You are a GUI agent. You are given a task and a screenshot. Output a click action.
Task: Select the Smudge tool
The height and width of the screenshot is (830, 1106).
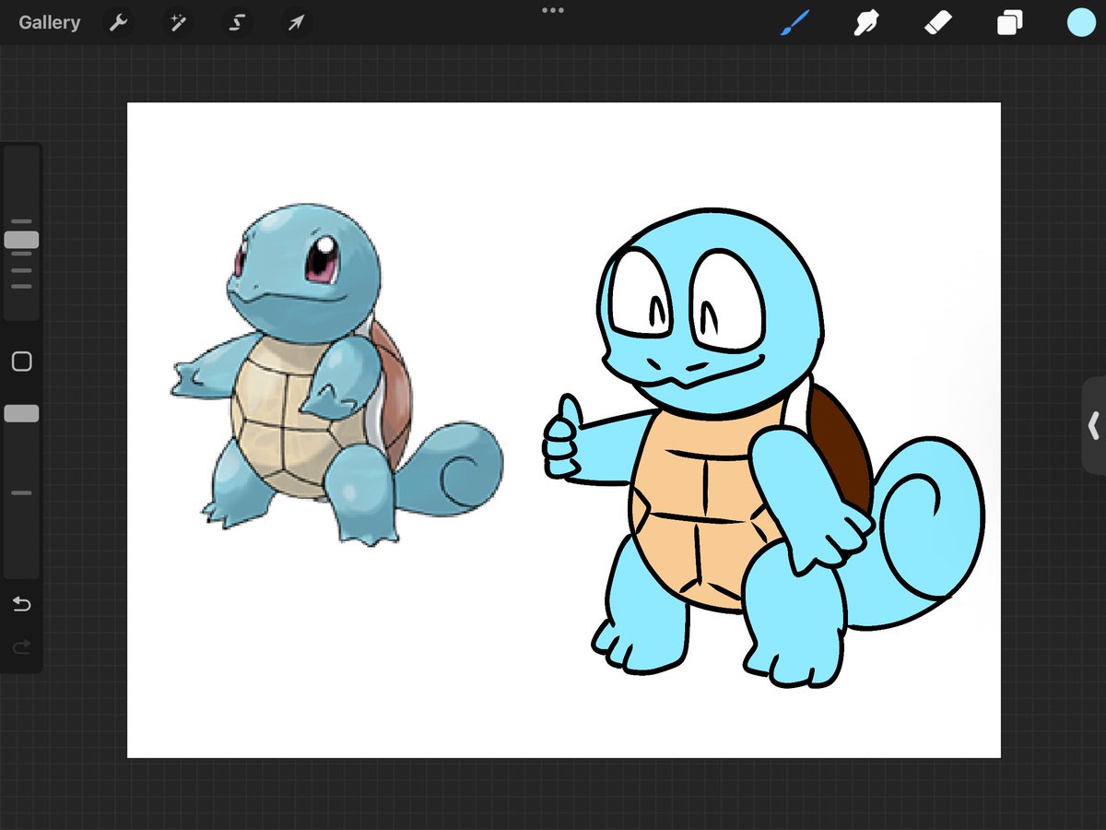coord(865,22)
